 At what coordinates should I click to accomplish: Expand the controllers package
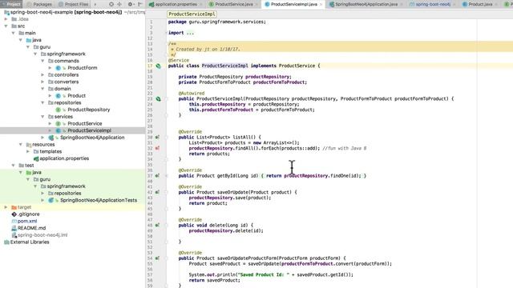click(42, 74)
